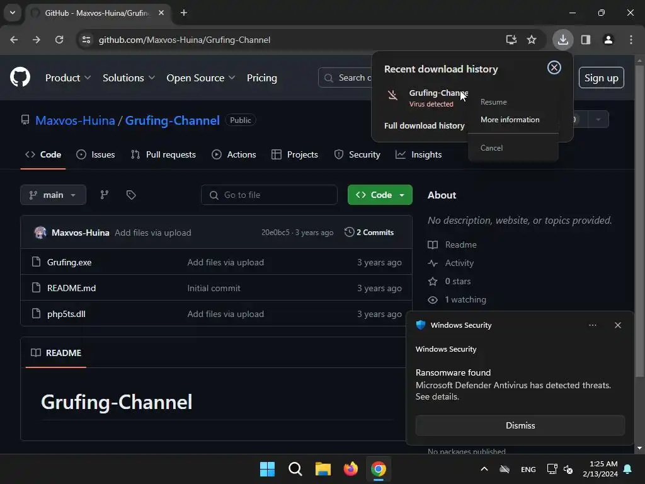Toggle Chrome side panel icon
645x484 pixels.
coord(586,40)
